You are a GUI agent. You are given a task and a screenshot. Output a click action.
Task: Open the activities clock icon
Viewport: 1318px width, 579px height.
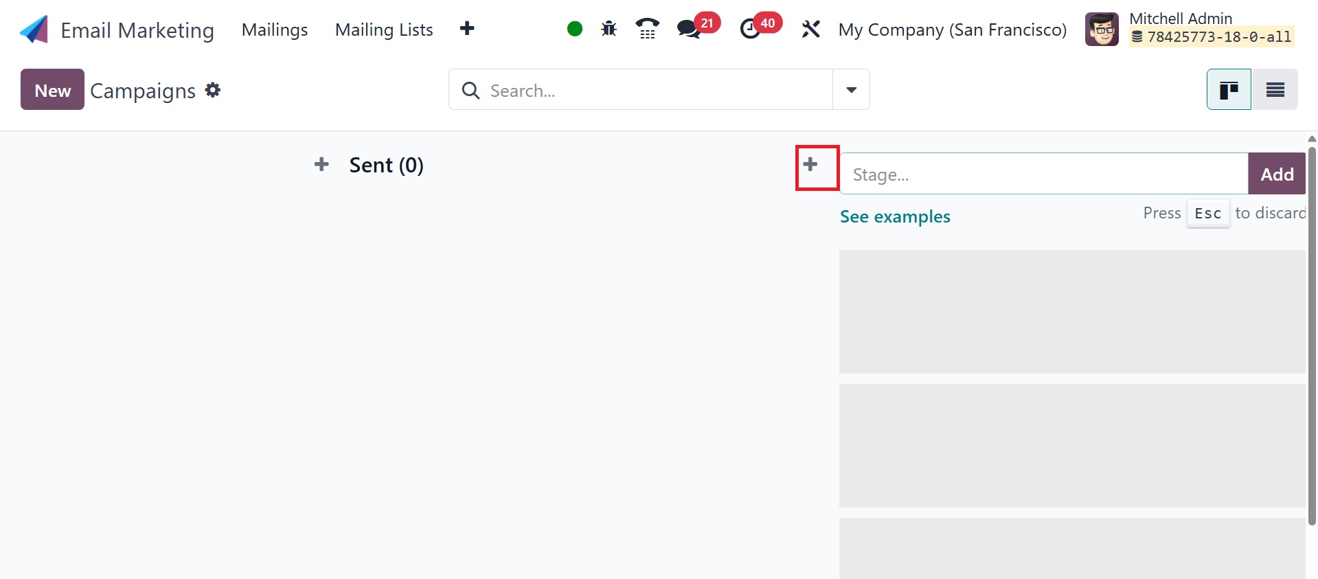[x=750, y=29]
